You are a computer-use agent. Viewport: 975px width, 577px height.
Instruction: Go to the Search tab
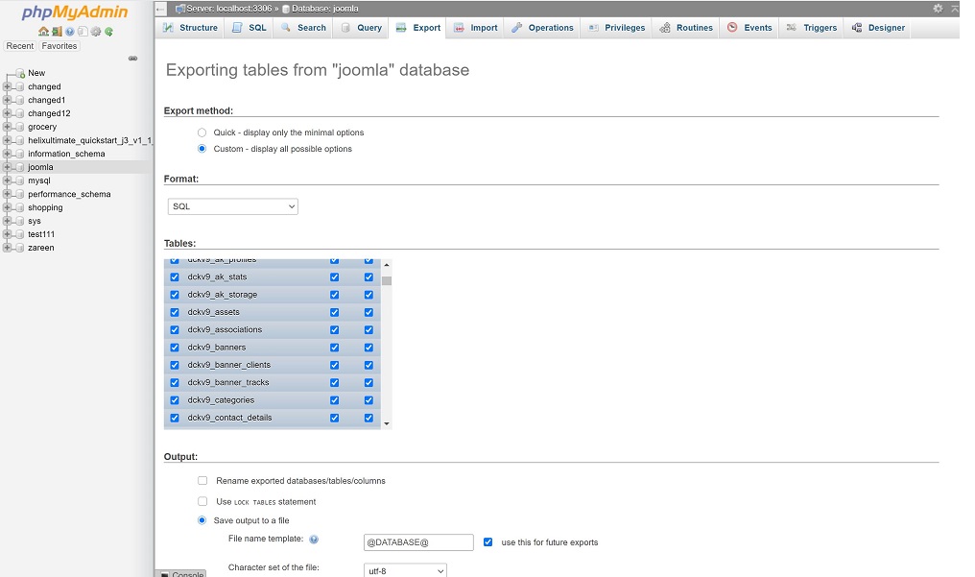[x=303, y=28]
